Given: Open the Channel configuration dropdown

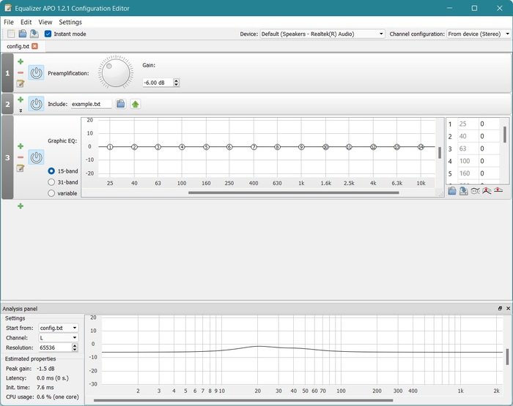Looking at the screenshot, I should tap(479, 34).
